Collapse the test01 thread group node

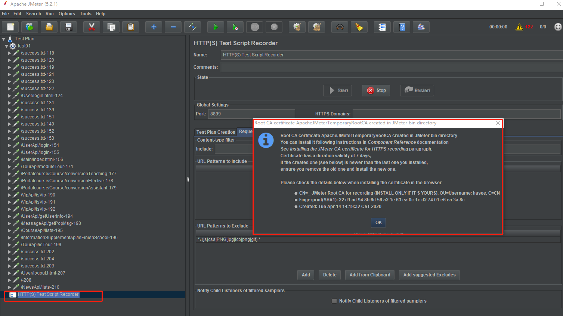click(6, 46)
